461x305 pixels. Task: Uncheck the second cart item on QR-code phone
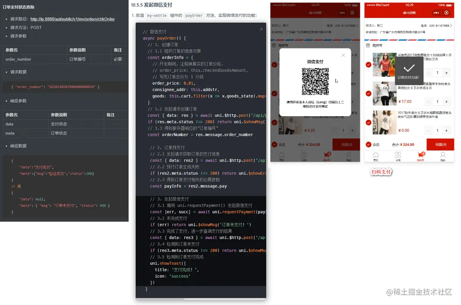point(274,94)
